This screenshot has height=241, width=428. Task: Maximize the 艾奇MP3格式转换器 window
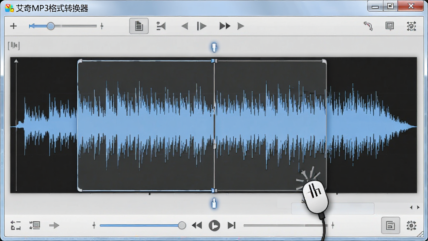[390, 6]
